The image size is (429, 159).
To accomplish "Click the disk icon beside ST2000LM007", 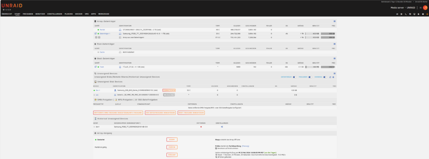I will [x=120, y=29].
